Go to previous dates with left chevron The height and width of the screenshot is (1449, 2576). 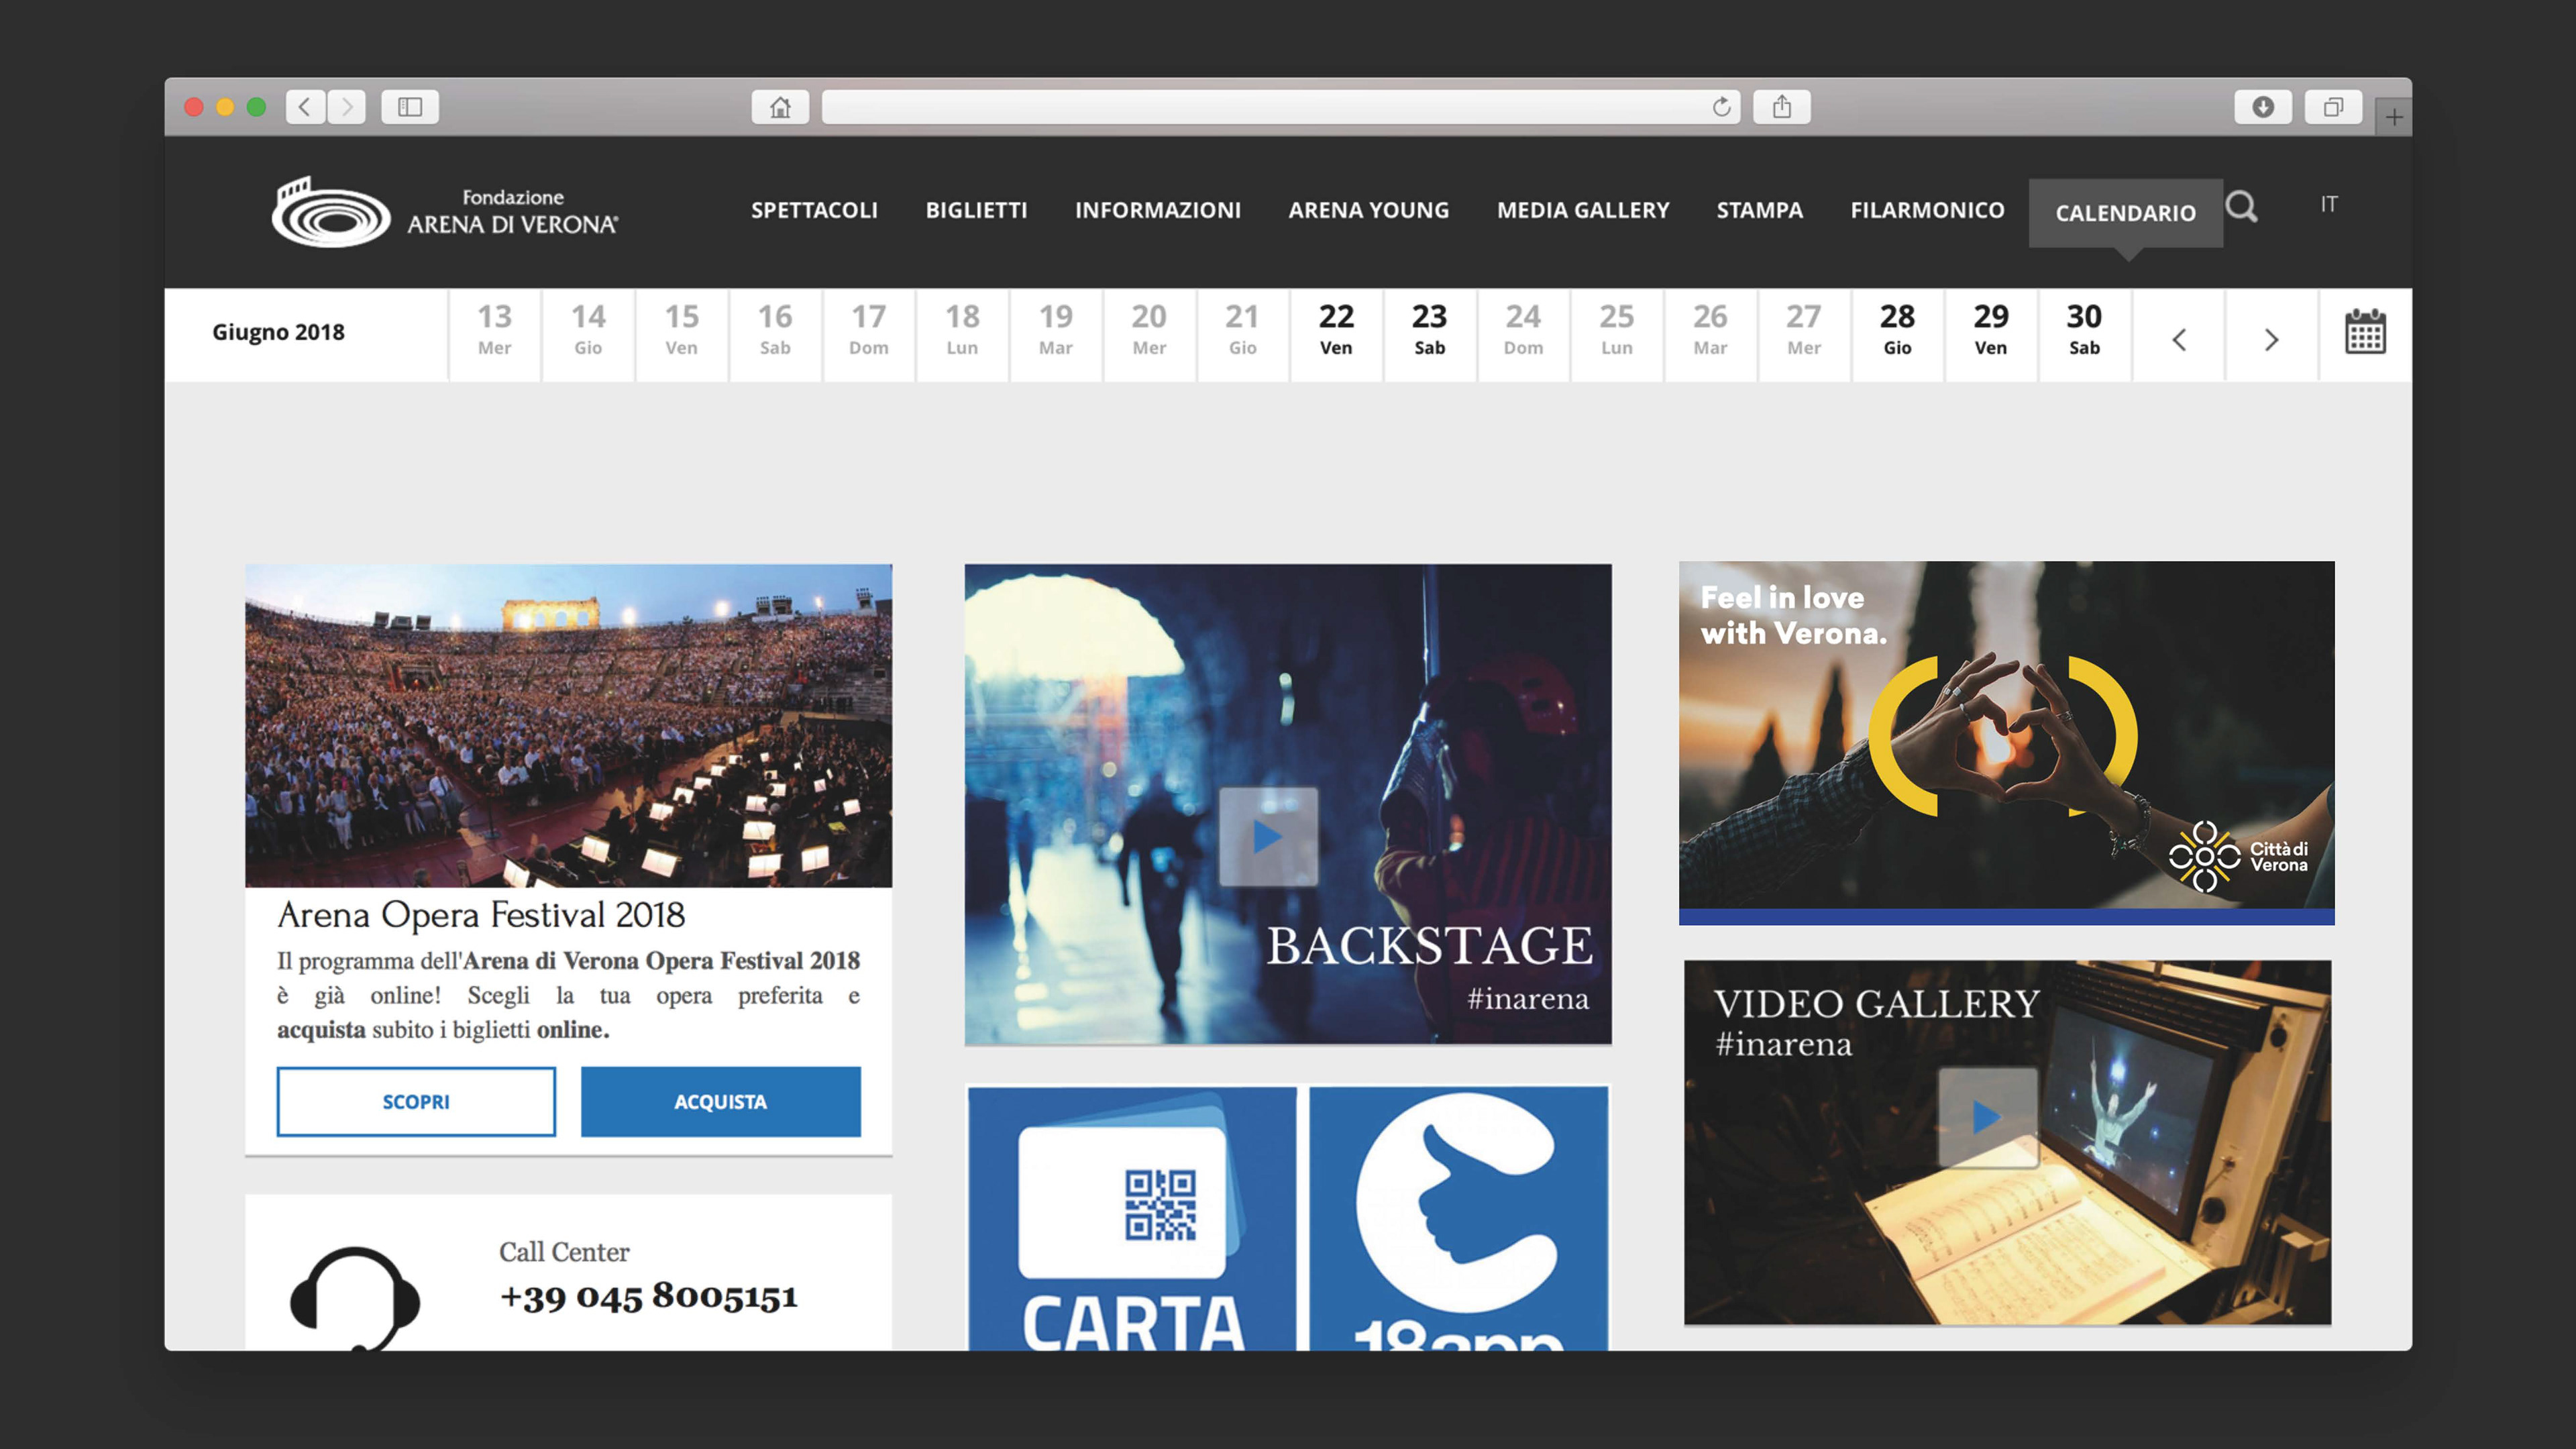point(2179,340)
